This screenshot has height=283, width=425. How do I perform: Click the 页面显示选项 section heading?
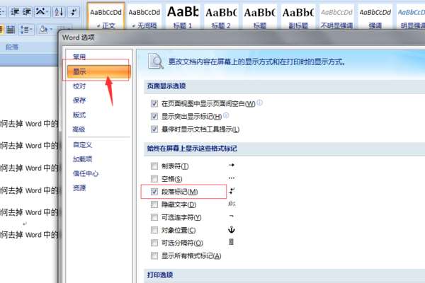tap(166, 86)
